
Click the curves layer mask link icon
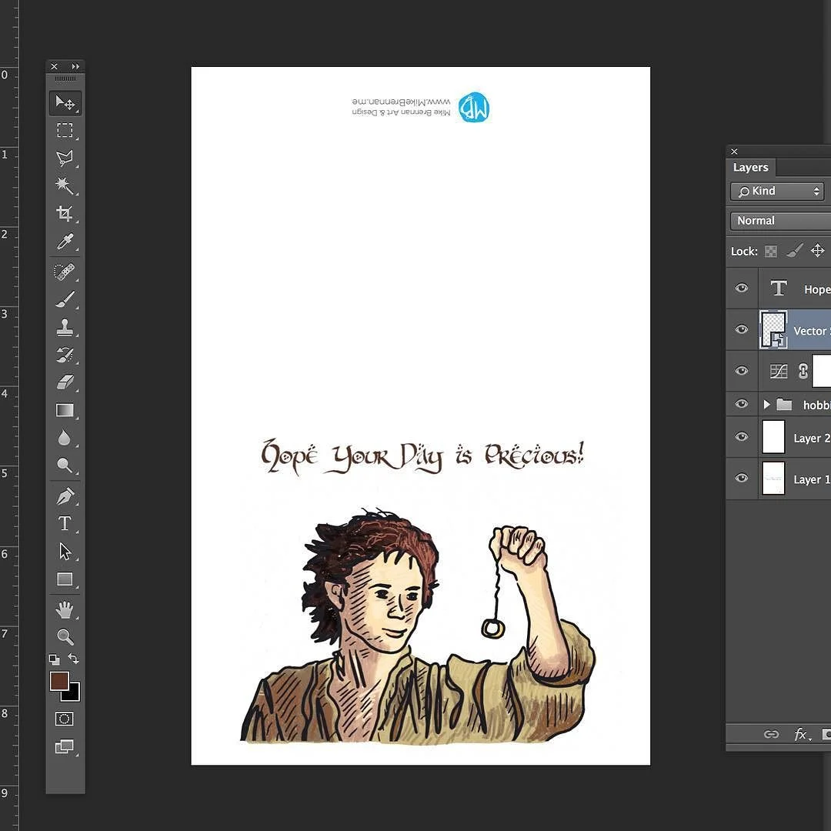coord(803,371)
